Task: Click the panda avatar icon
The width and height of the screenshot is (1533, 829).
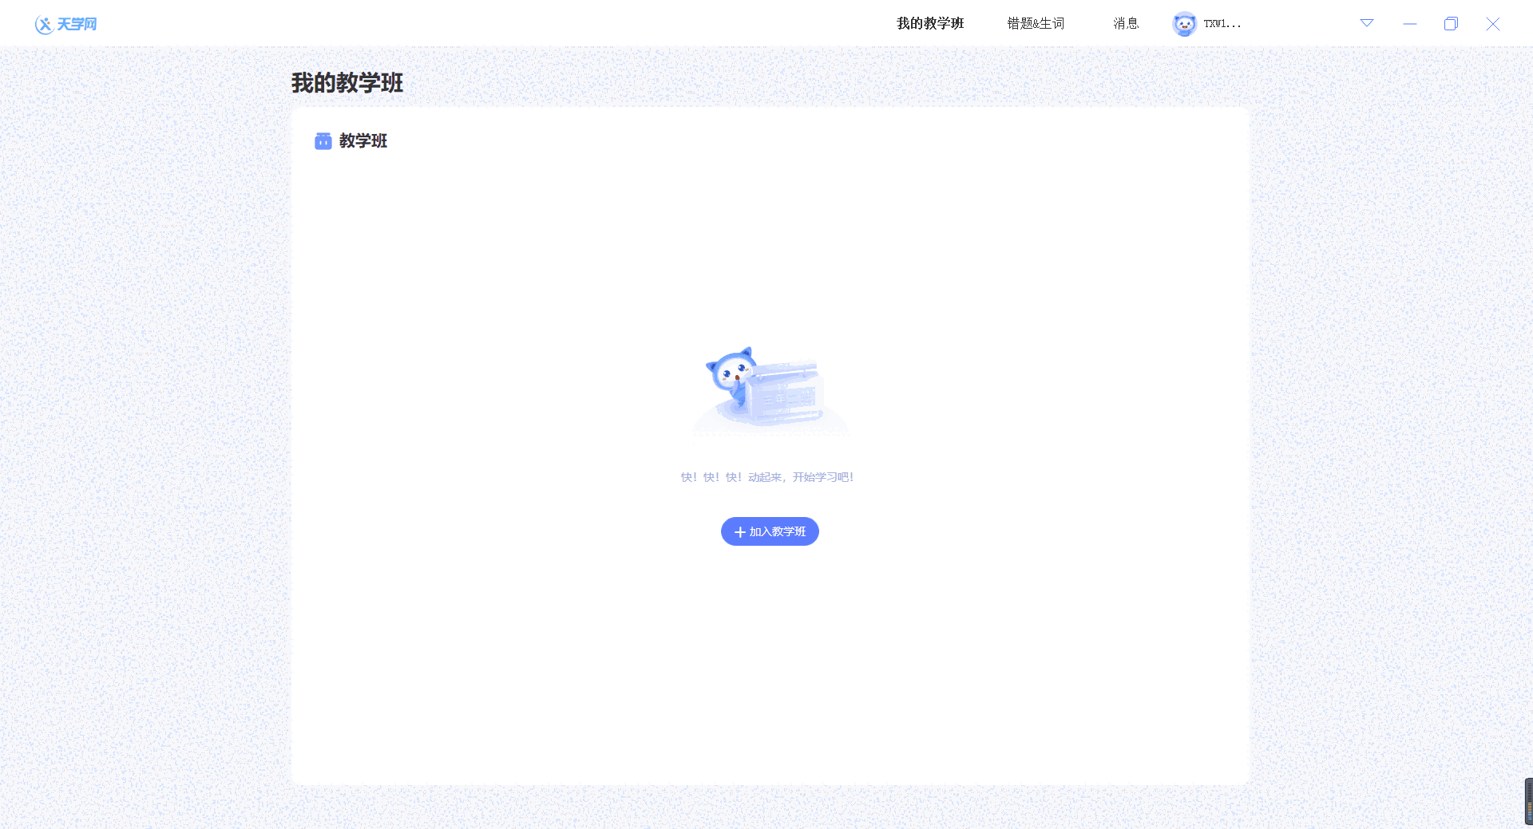Action: (x=1185, y=23)
